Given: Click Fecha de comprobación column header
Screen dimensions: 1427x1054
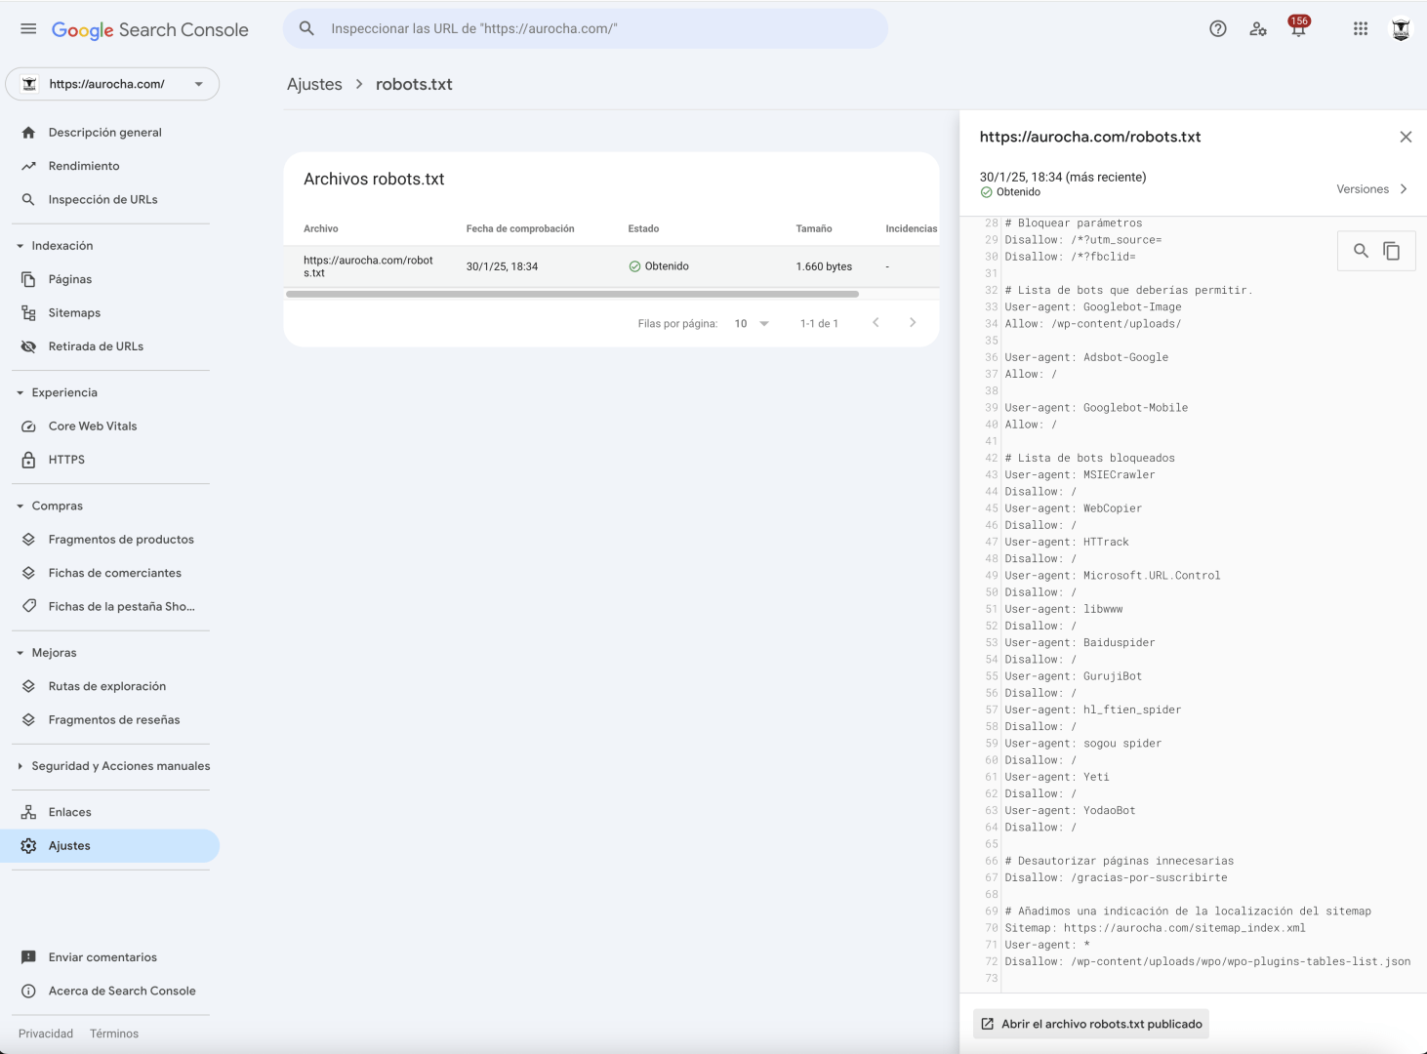Looking at the screenshot, I should pyautogui.click(x=520, y=228).
